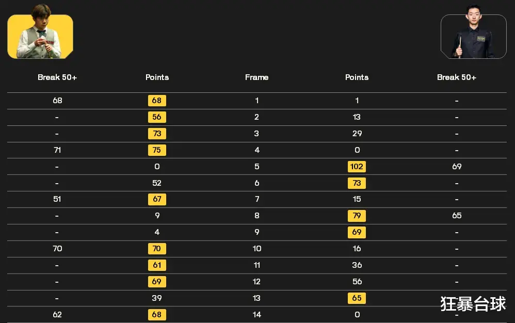Click the 狂暴台球 watermark text

(x=473, y=303)
